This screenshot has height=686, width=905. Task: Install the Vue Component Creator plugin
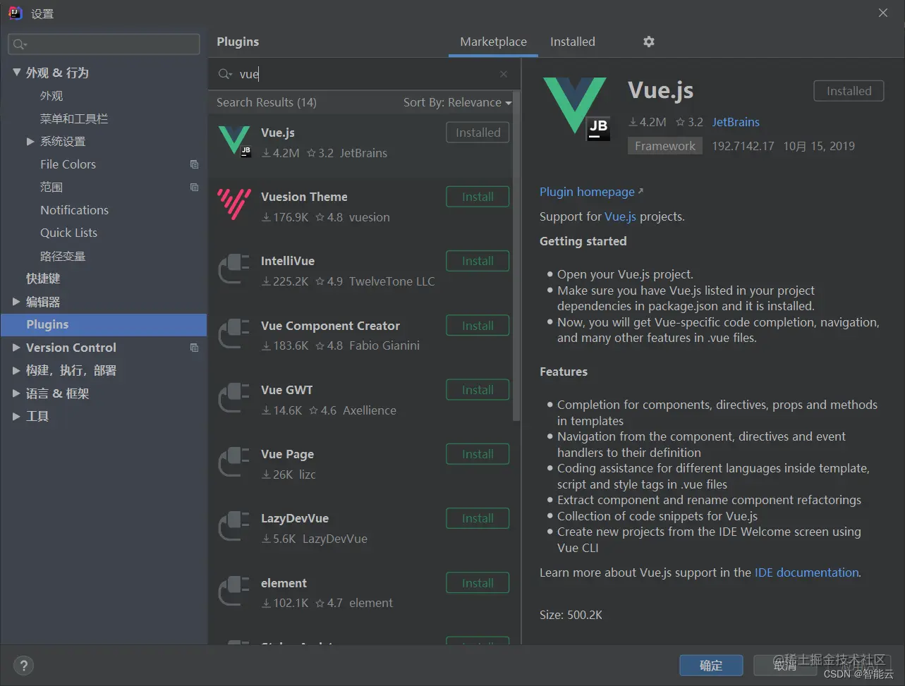click(x=478, y=326)
